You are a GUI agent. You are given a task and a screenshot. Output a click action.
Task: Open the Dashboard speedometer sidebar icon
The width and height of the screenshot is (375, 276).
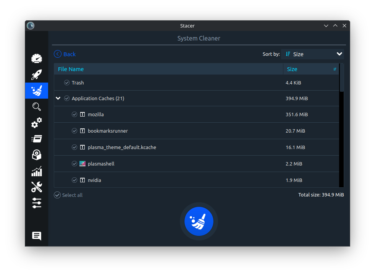(37, 58)
